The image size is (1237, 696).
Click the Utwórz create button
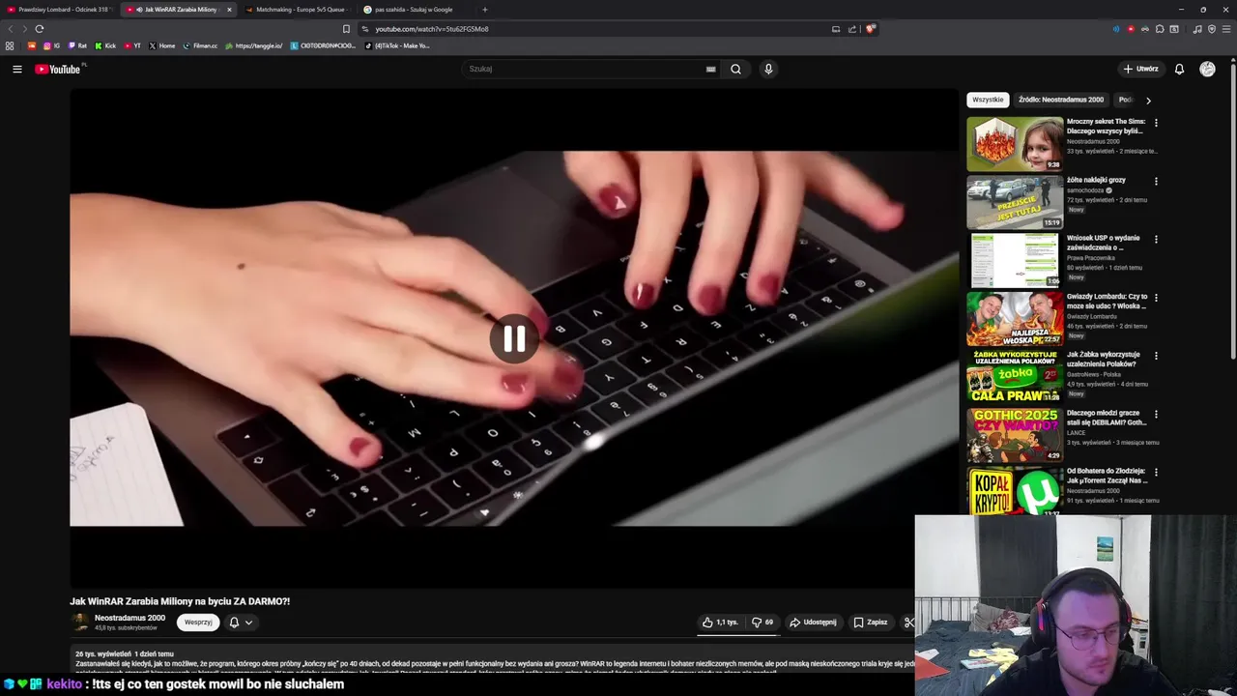tap(1140, 69)
